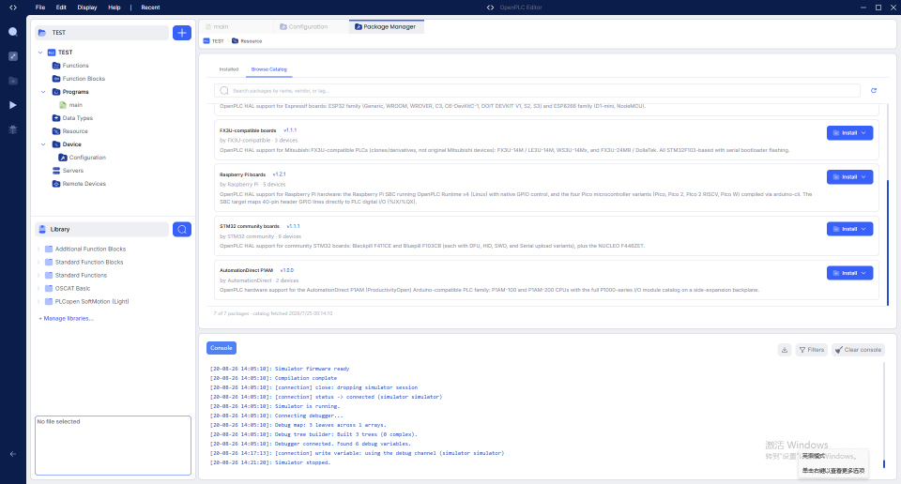Start the simulator with the play icon
This screenshot has width=901, height=484.
tap(12, 105)
